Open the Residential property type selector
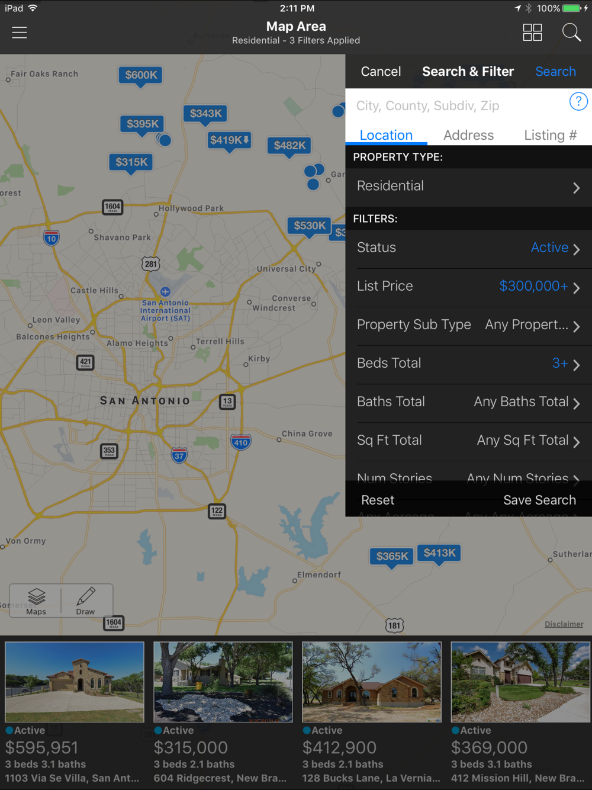Viewport: 592px width, 790px height. click(x=469, y=187)
